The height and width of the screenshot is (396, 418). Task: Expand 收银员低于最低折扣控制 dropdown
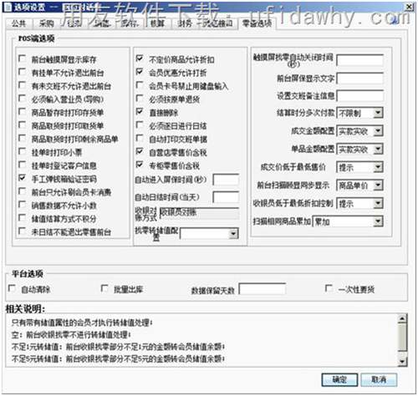pyautogui.click(x=378, y=203)
